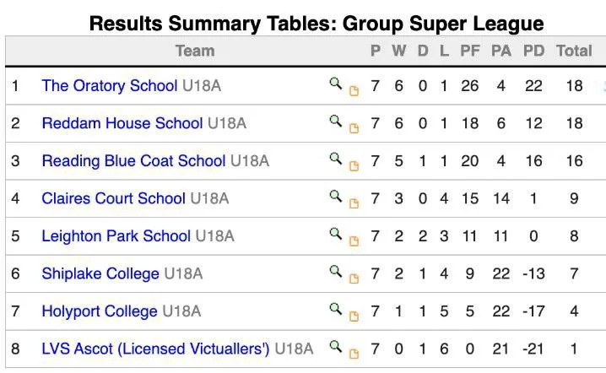
Task: Visit Reading Blue Coat School link
Action: pos(133,161)
